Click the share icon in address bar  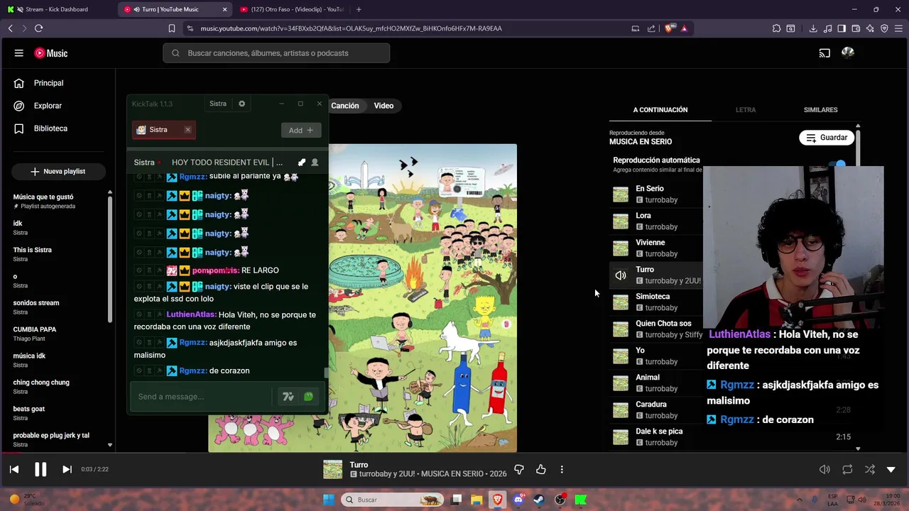(651, 28)
